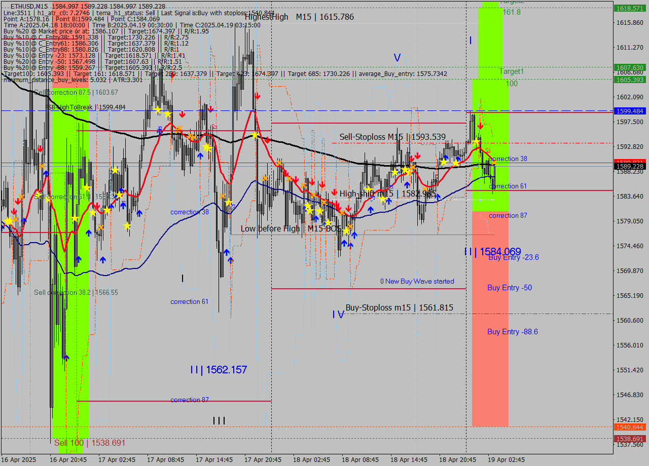
Task: Click the red sell arrow above the correction 61 text
Action: coord(480,126)
